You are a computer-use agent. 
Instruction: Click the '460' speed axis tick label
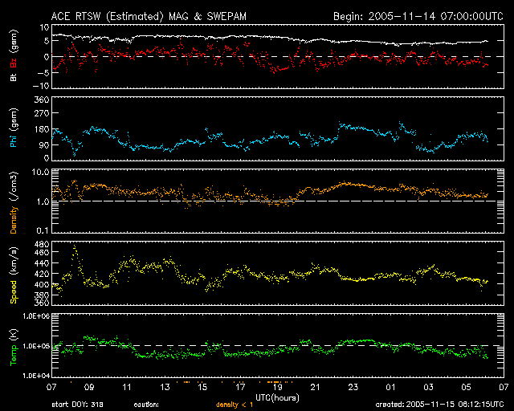(x=42, y=252)
